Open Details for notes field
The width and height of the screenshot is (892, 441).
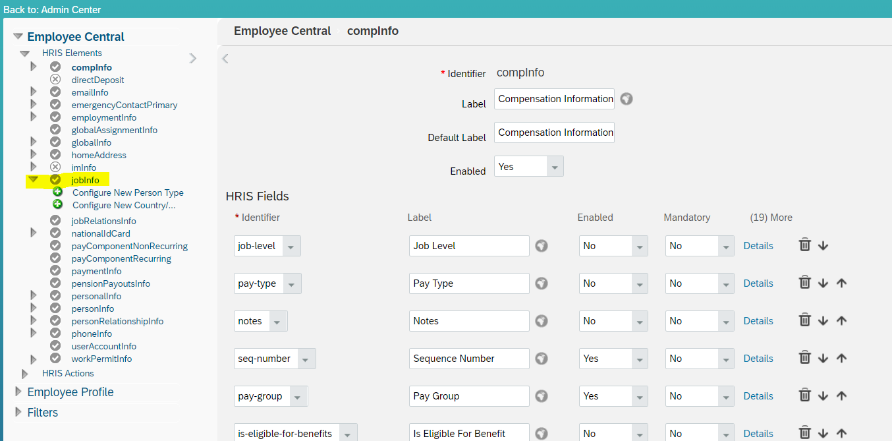pyautogui.click(x=758, y=320)
